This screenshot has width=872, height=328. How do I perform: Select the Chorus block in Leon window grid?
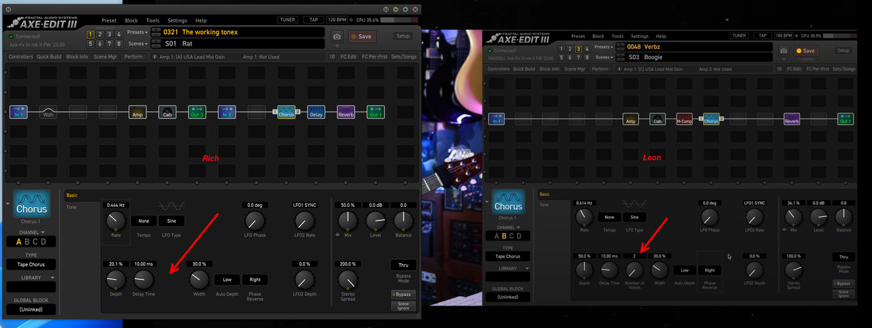click(711, 120)
